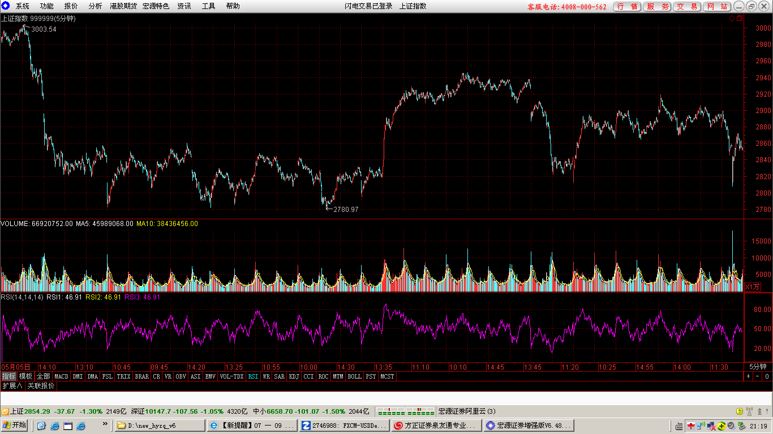Switch to the BOLL indicator
The width and height of the screenshot is (773, 434).
(x=354, y=376)
